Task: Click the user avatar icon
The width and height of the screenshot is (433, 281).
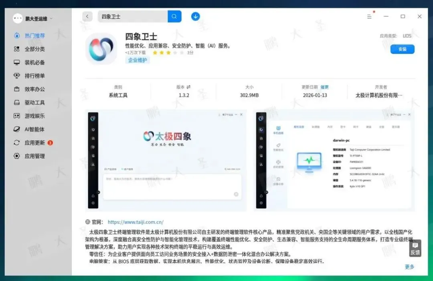Action: click(17, 18)
